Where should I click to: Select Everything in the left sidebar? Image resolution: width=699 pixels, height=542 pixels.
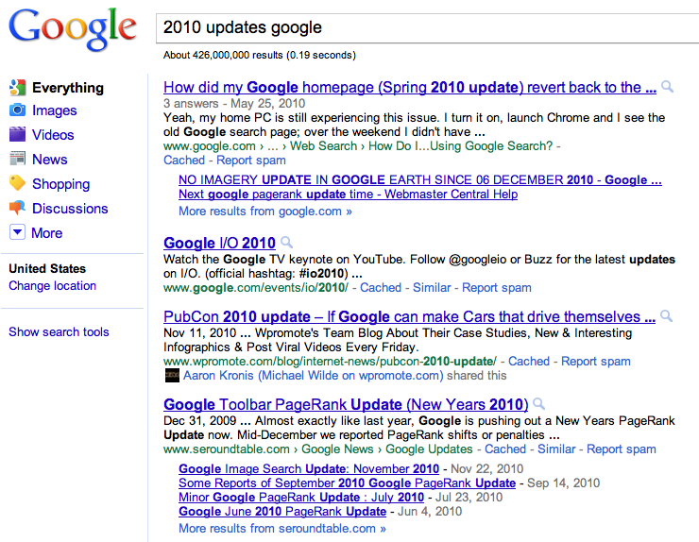point(67,88)
